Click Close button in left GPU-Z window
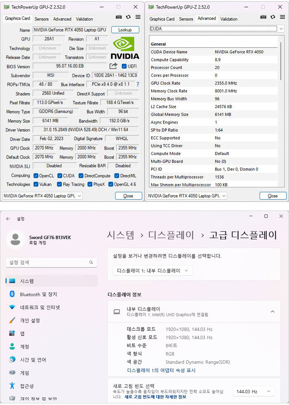The width and height of the screenshot is (289, 405). (128, 196)
